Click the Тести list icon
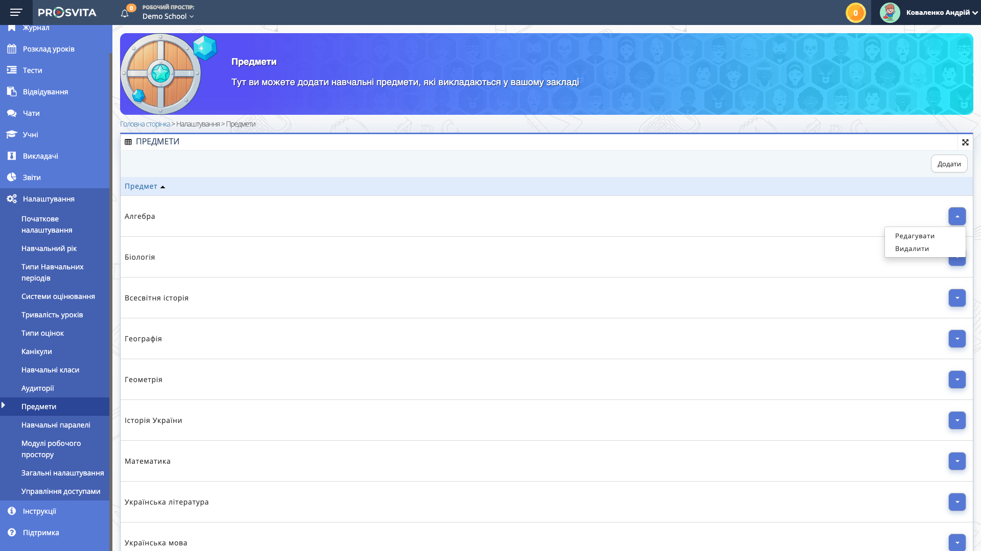This screenshot has height=551, width=981. click(12, 70)
